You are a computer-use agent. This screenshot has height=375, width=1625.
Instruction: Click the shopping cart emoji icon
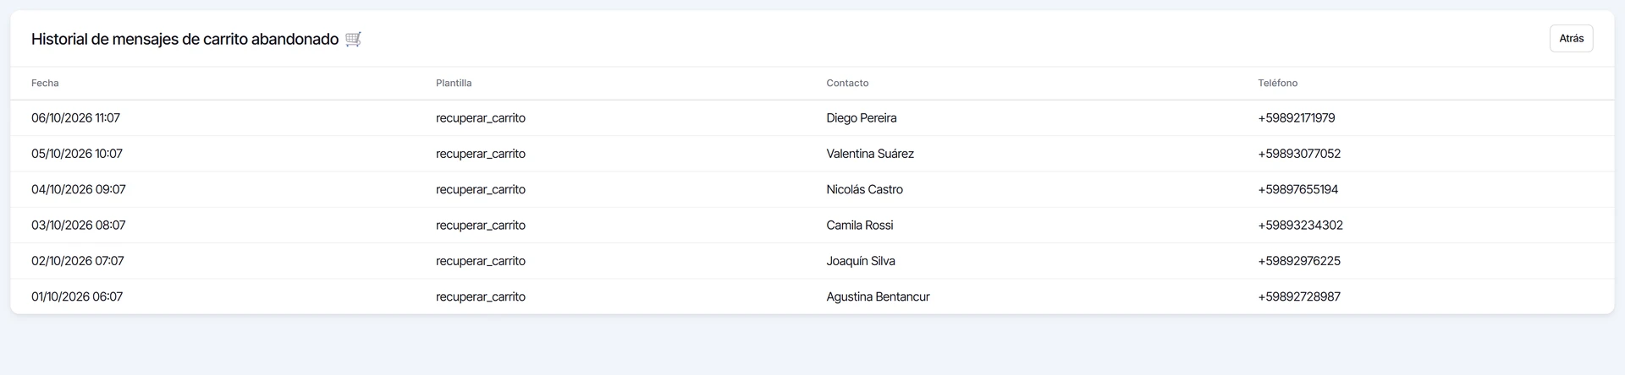point(354,39)
